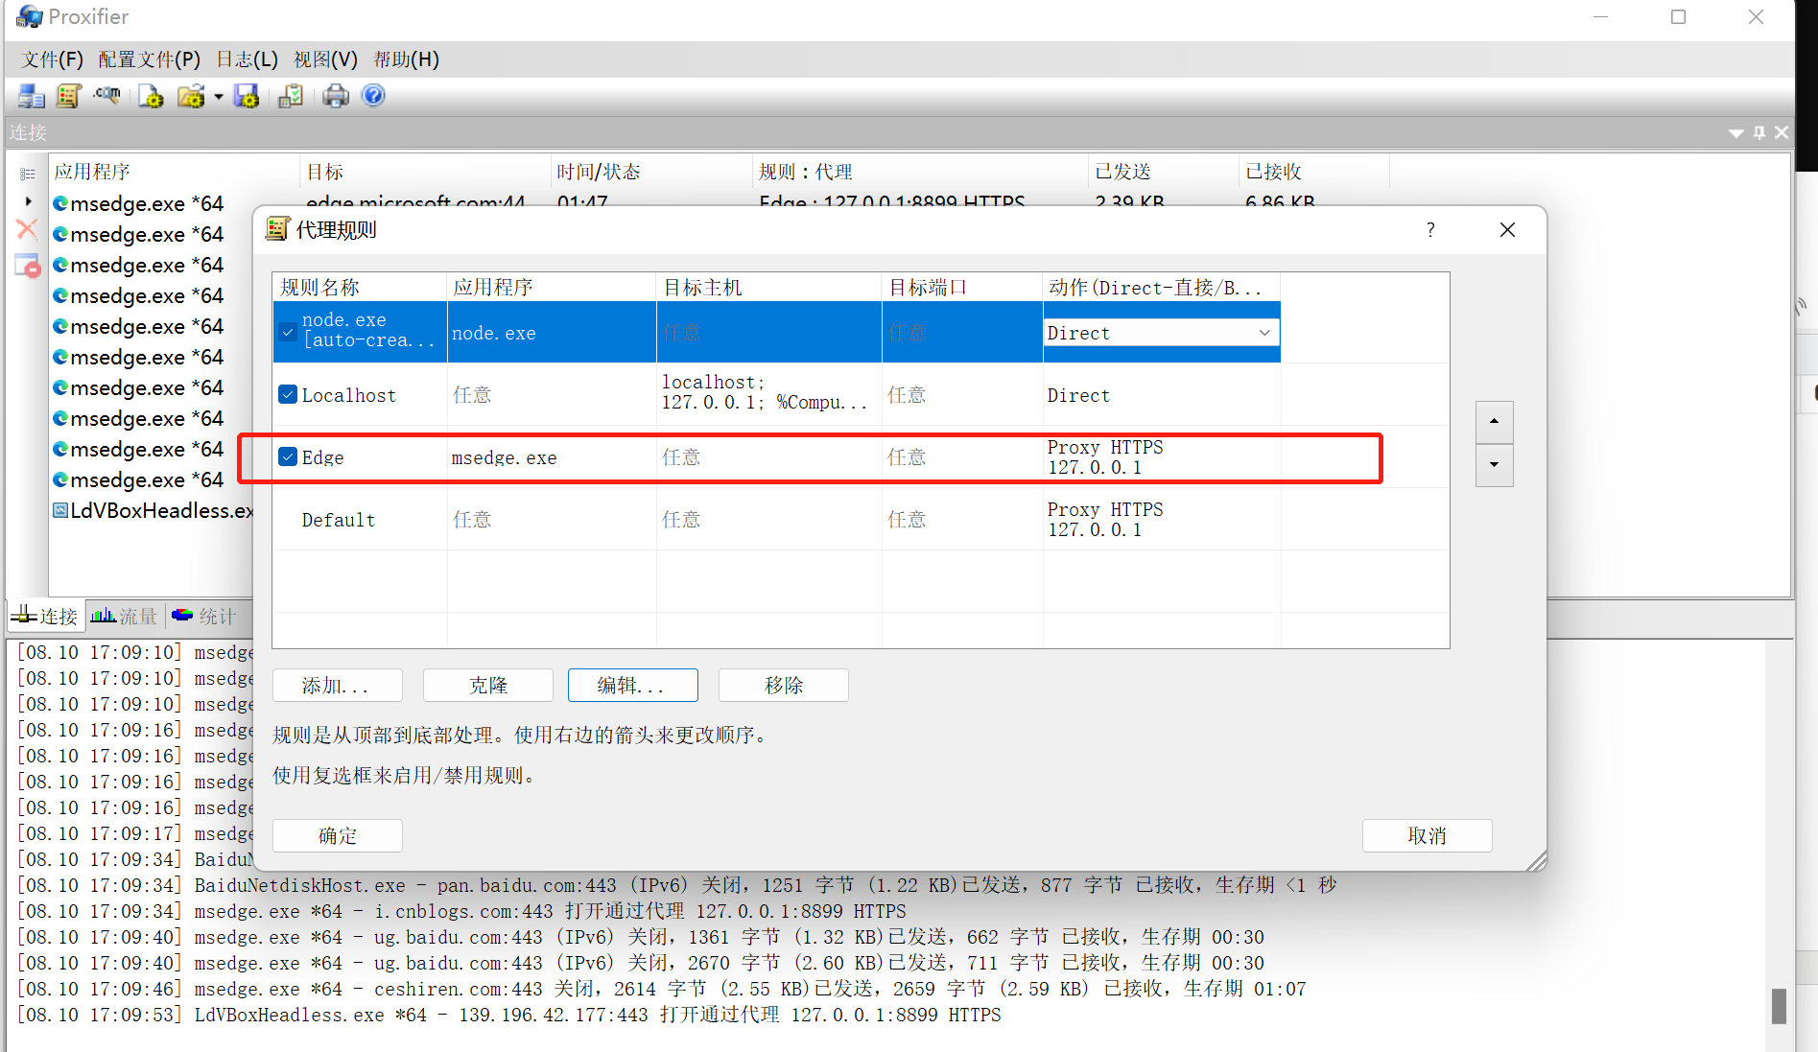Open the 视图(V) menu
The height and width of the screenshot is (1052, 1818).
325,59
